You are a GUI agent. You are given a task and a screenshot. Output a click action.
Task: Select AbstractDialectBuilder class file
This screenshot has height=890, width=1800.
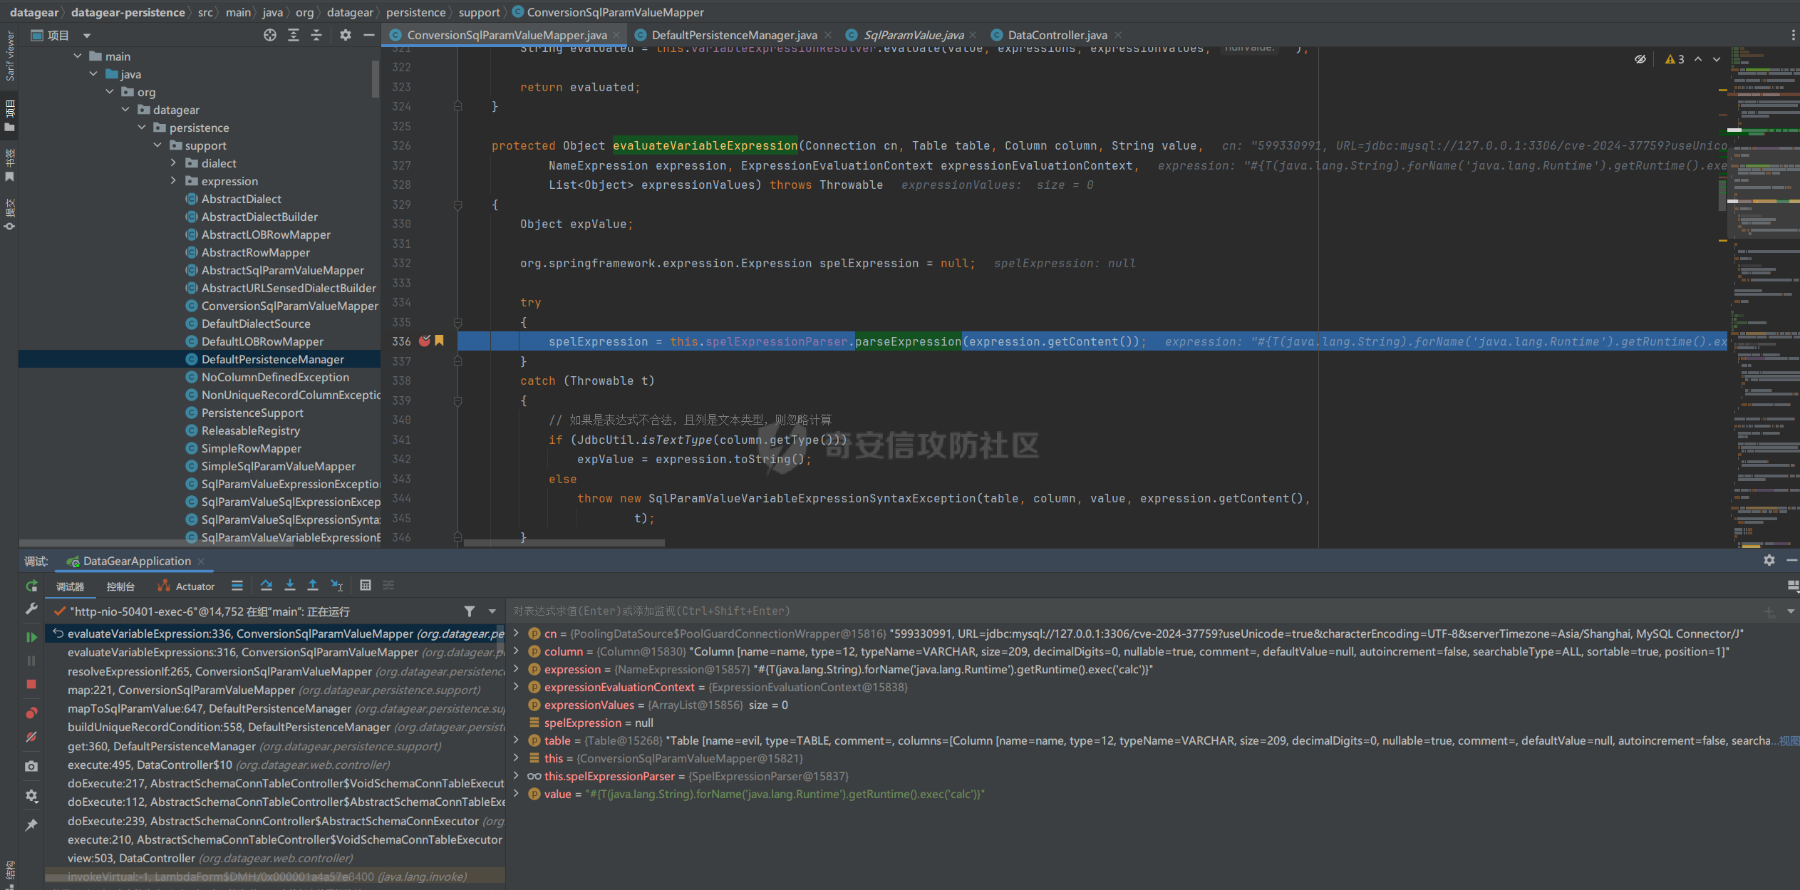click(259, 217)
